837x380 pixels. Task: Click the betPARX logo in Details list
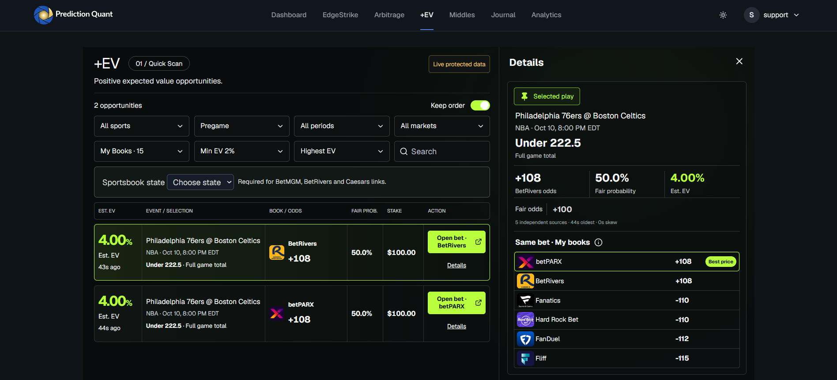click(525, 262)
